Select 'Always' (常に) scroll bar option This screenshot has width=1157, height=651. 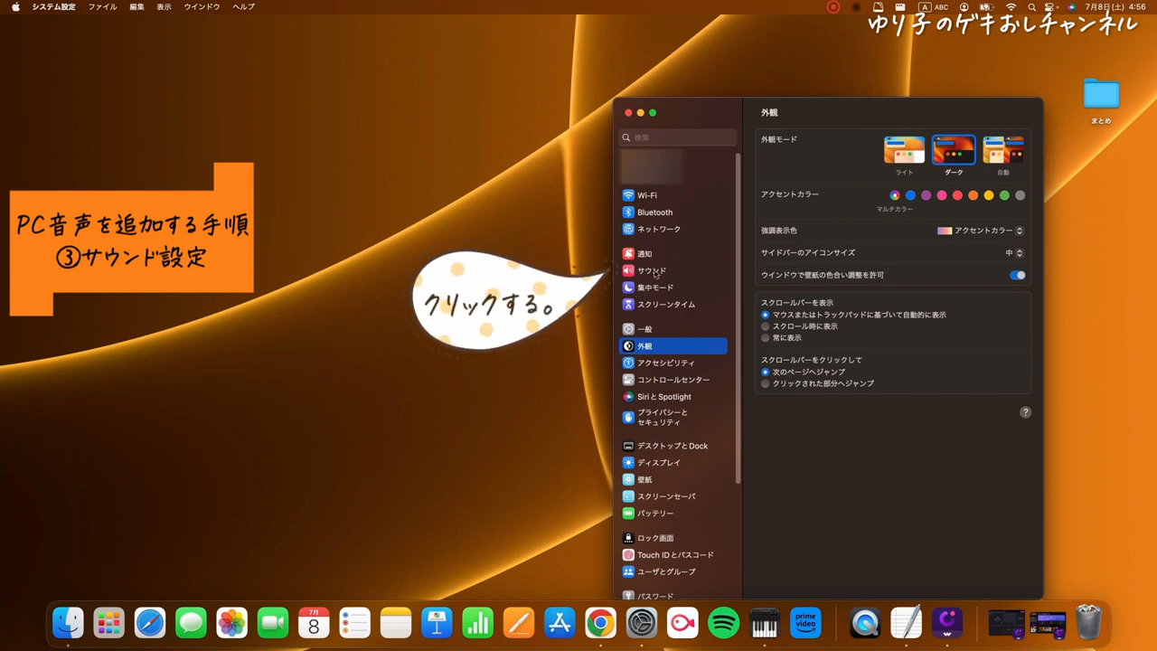point(766,338)
